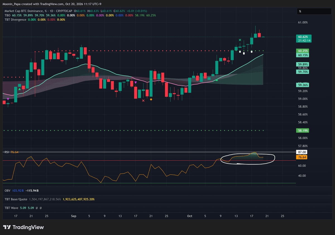Viewport: 335px width, 235px height.
Task: Click the Sep month label on time axis
Action: (x=74, y=216)
